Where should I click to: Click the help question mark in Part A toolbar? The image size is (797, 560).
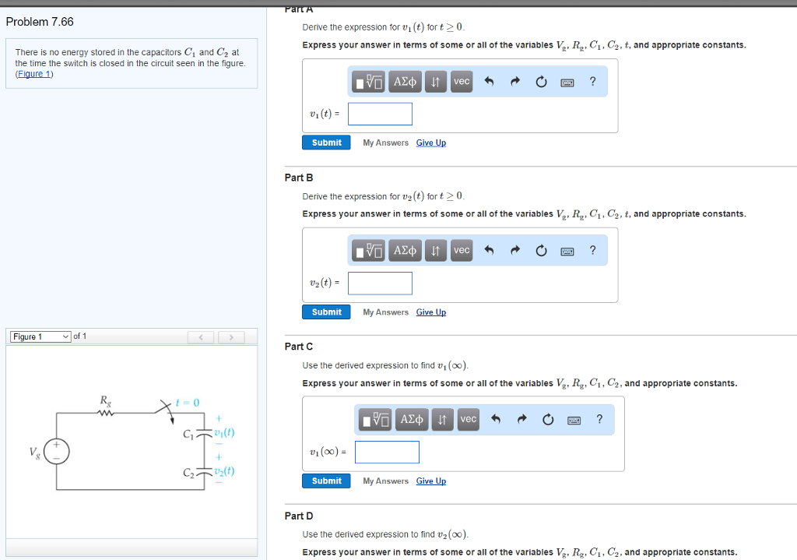coord(592,81)
